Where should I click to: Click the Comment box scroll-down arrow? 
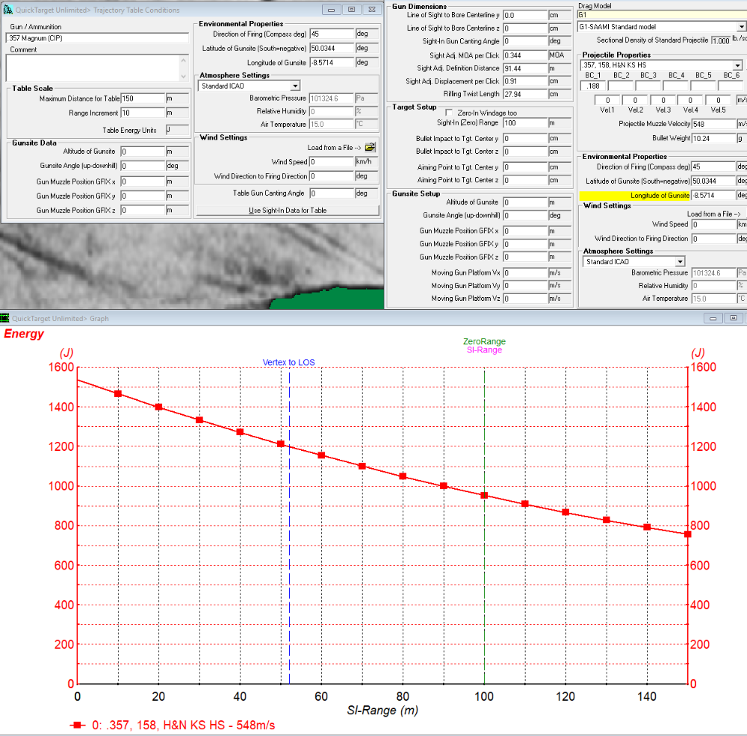(184, 76)
